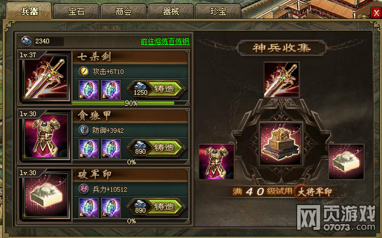Click 铸造 button for 七杀剑 costing 1250
The height and width of the screenshot is (238, 382).
click(x=156, y=89)
